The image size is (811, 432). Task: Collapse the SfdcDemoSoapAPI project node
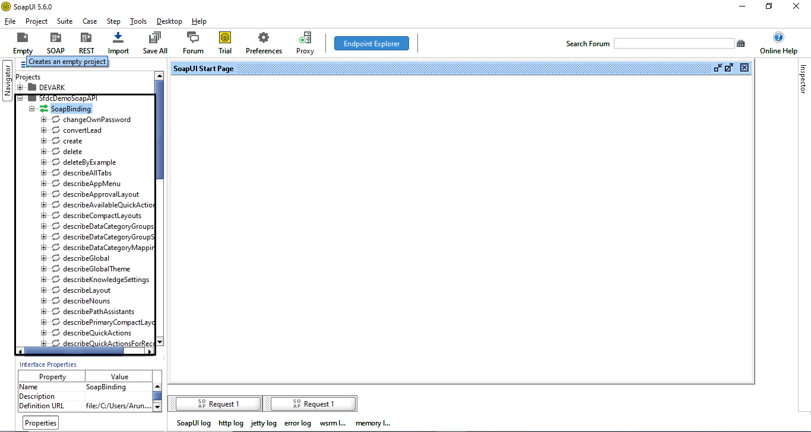coord(20,98)
